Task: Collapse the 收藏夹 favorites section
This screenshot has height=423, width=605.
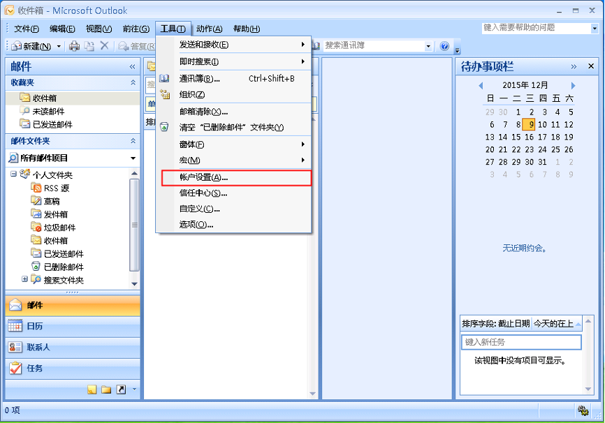Action: click(133, 82)
